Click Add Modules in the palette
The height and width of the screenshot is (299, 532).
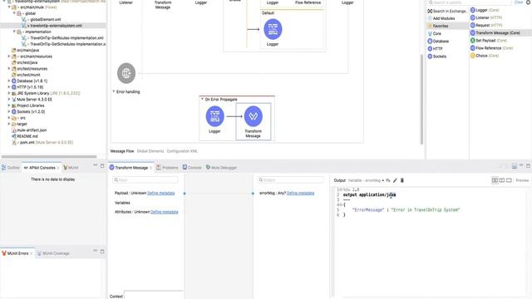[x=441, y=18]
